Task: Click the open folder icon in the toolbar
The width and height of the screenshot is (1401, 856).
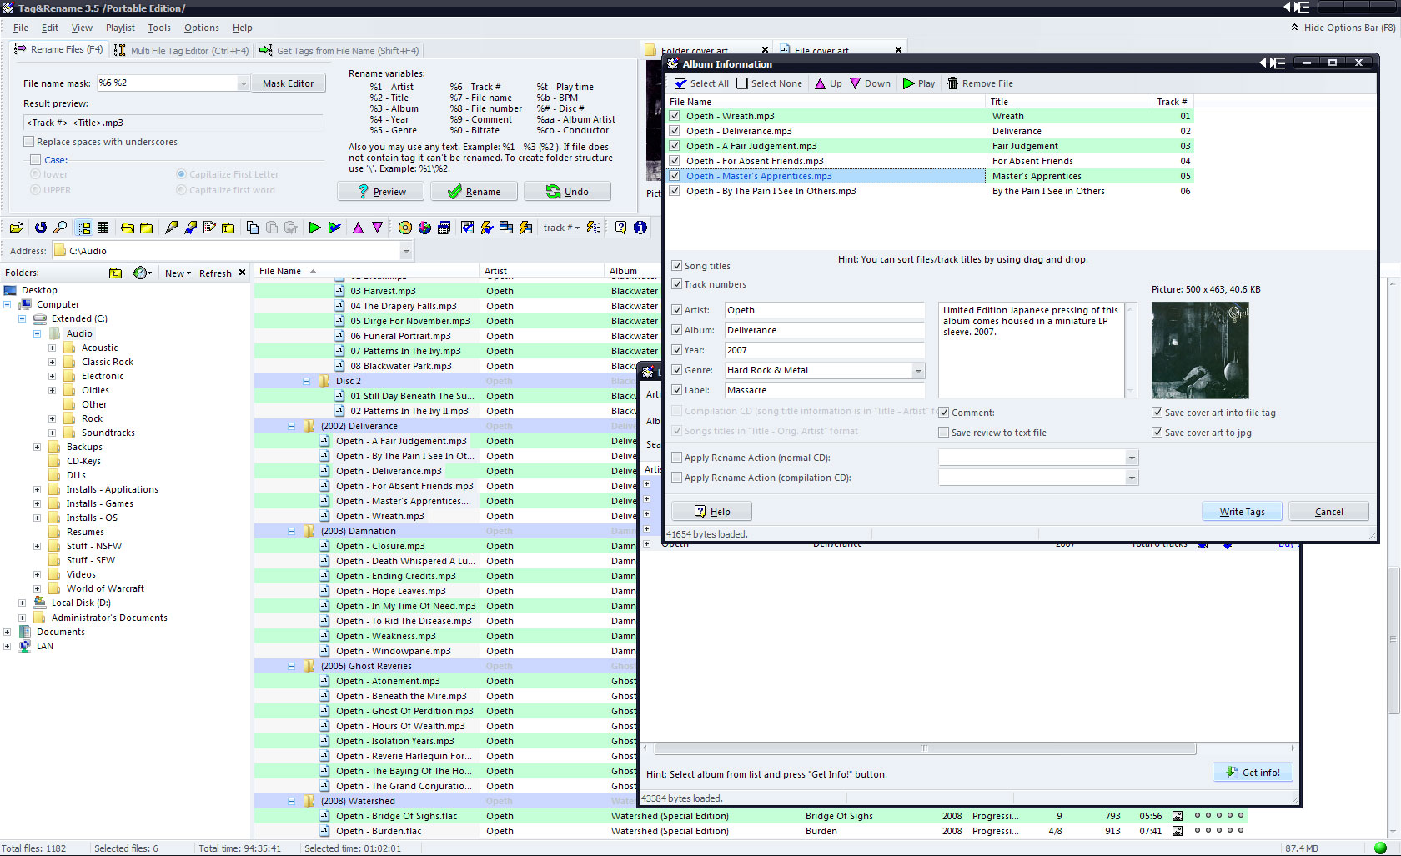Action: (x=16, y=228)
